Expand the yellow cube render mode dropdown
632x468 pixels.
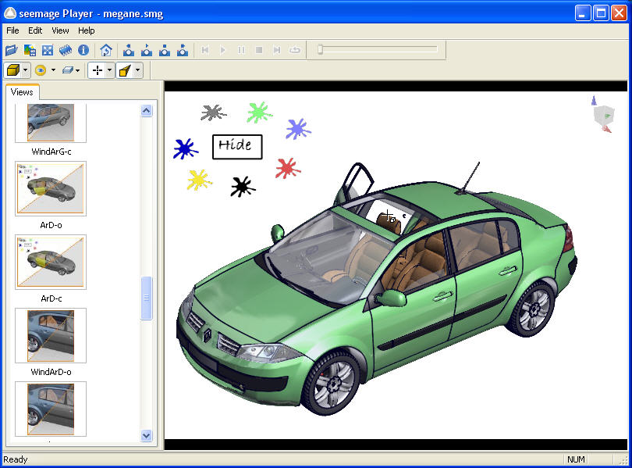[x=26, y=70]
